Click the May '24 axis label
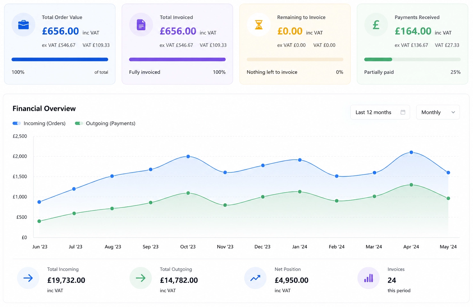This screenshot has height=307, width=473. pyautogui.click(x=448, y=247)
